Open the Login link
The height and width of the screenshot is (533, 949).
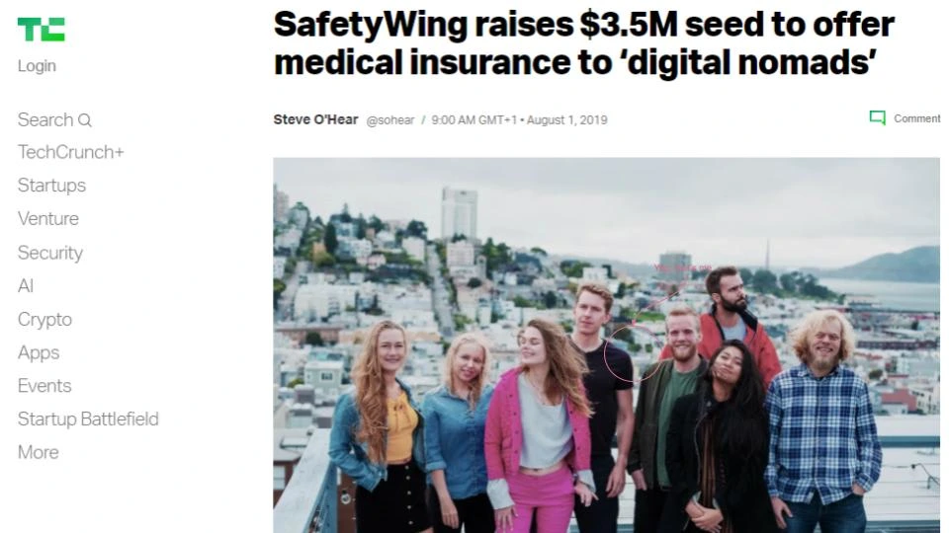(37, 66)
